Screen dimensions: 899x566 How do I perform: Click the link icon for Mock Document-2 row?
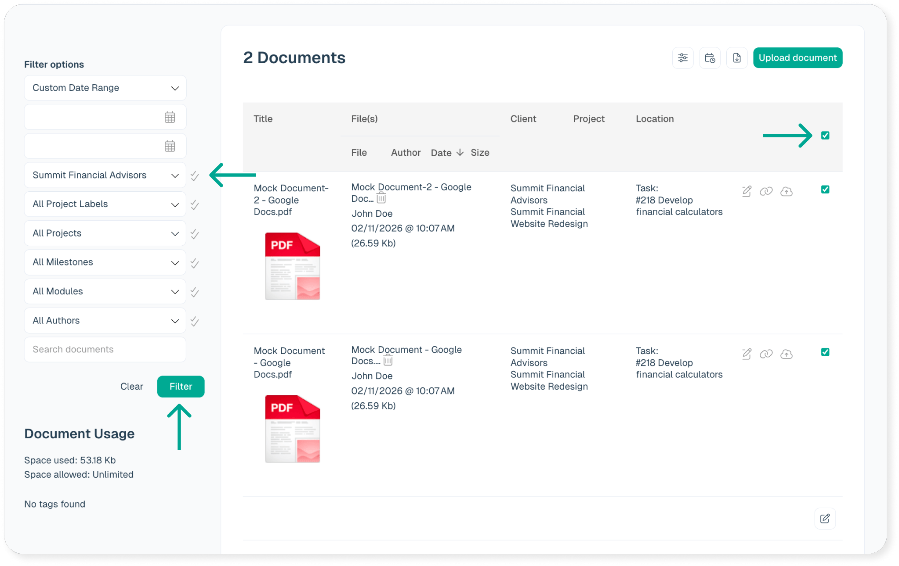tap(766, 191)
